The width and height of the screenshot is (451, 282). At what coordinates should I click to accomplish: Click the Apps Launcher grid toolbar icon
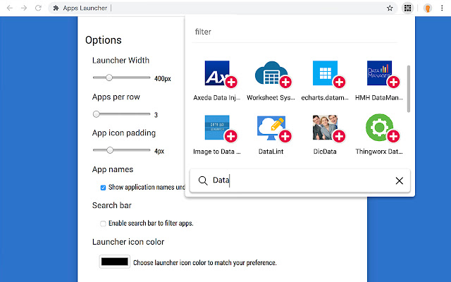point(407,8)
